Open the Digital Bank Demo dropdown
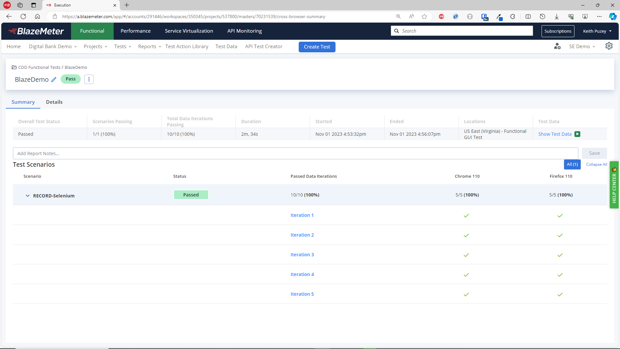This screenshot has width=620, height=349. tap(52, 46)
